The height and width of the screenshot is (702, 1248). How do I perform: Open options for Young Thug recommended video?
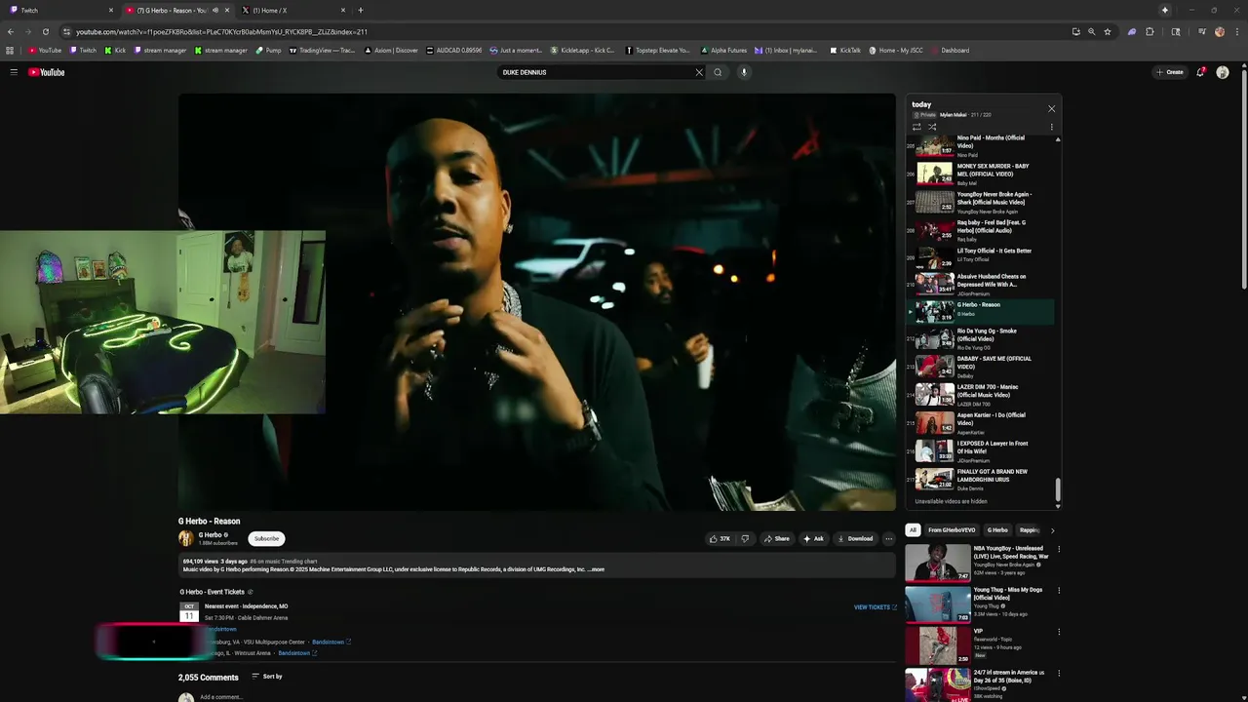click(1058, 591)
